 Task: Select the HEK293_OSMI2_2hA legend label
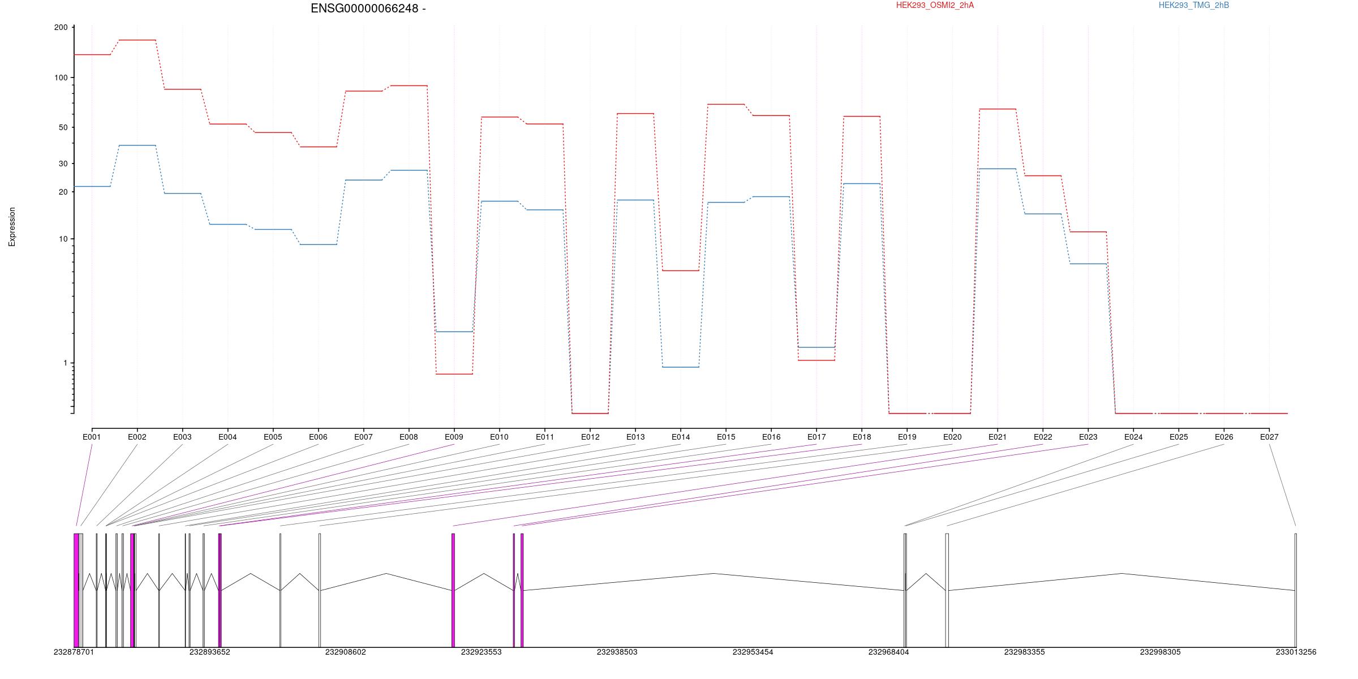[x=935, y=5]
